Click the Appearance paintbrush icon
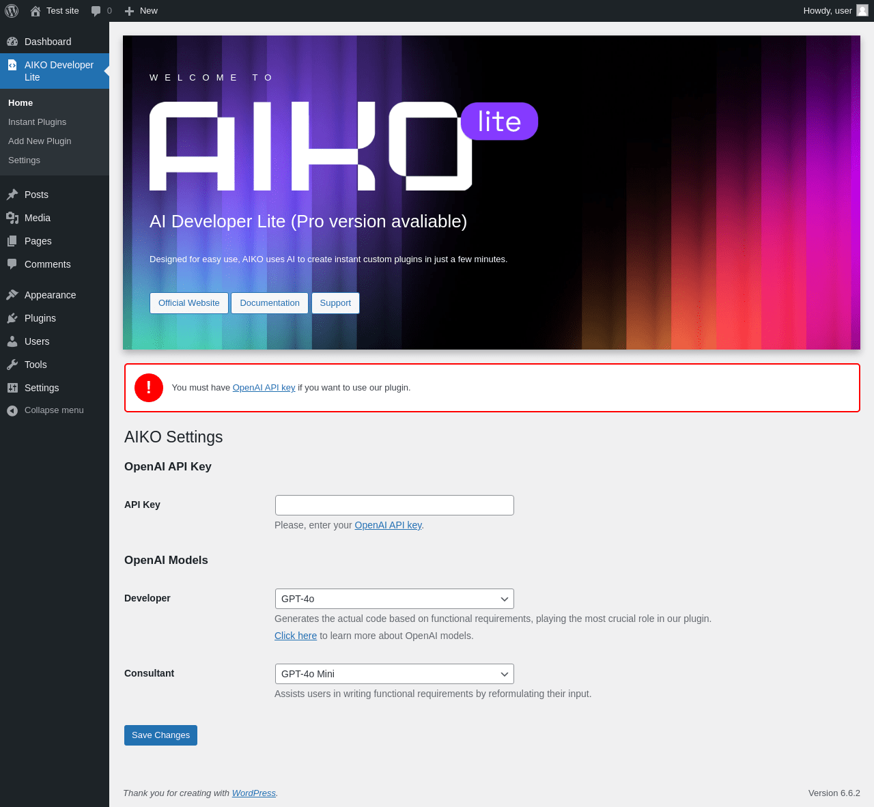This screenshot has width=874, height=807. 12,295
